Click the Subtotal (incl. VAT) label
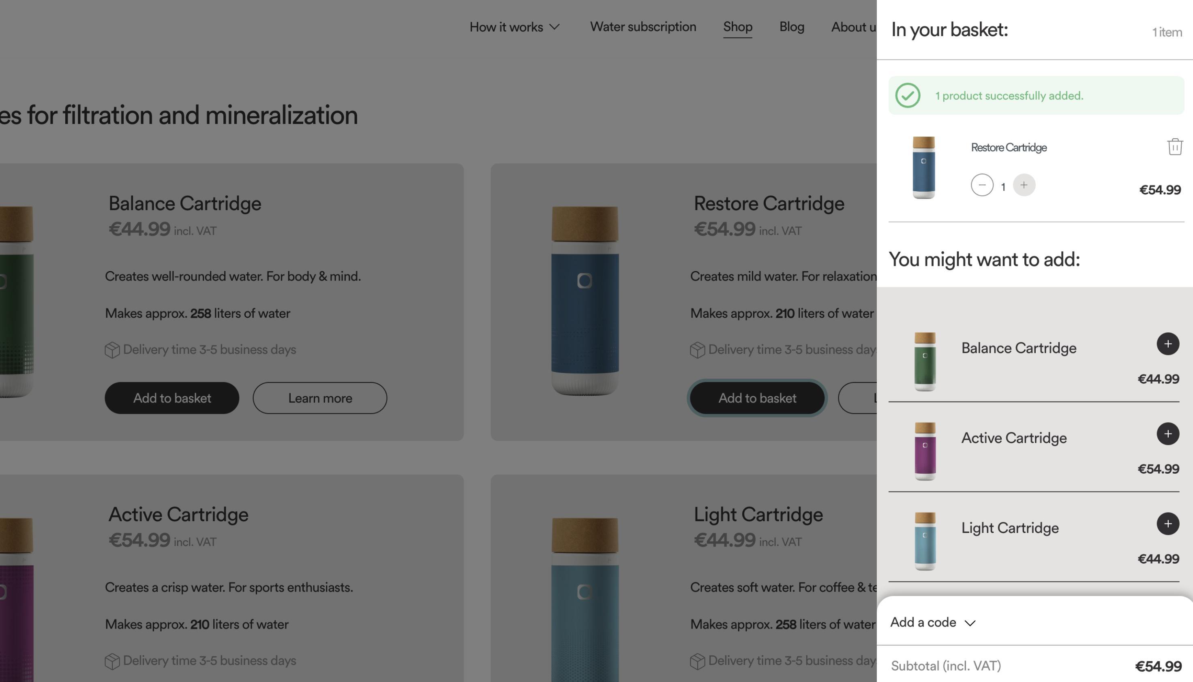 (946, 666)
